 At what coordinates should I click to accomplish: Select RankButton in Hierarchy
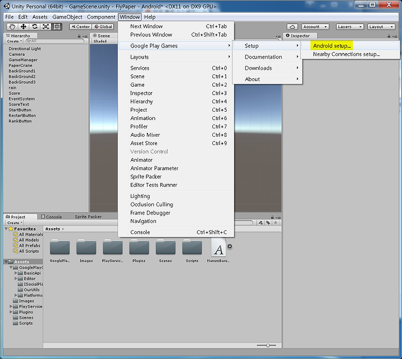click(20, 121)
